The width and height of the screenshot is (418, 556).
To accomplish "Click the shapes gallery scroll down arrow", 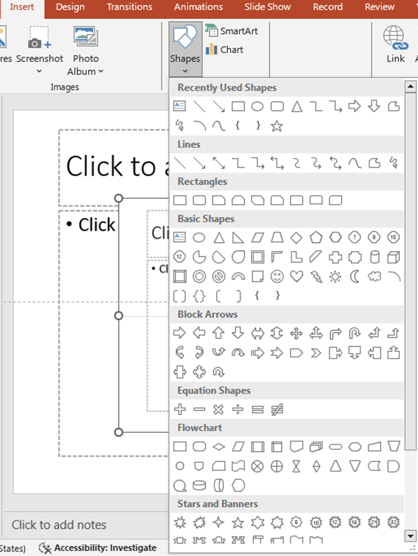I will tap(410, 536).
